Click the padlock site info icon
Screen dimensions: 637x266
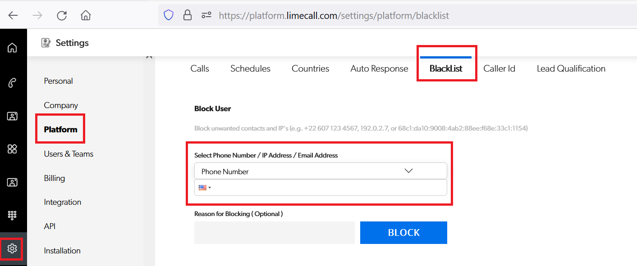(188, 16)
